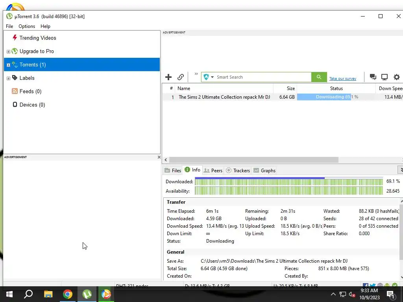Open the search provider dropdown arrow
Viewport: 403px width, 302px height.
pos(212,77)
